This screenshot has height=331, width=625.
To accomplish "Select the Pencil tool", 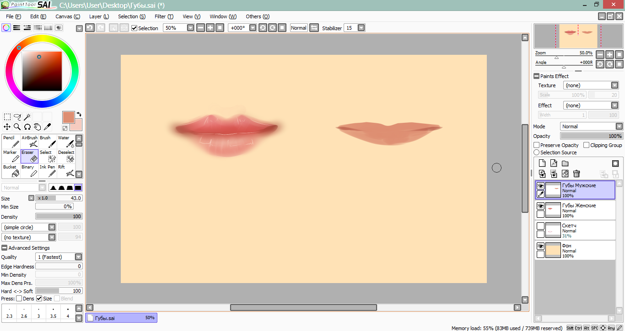I will point(11,142).
